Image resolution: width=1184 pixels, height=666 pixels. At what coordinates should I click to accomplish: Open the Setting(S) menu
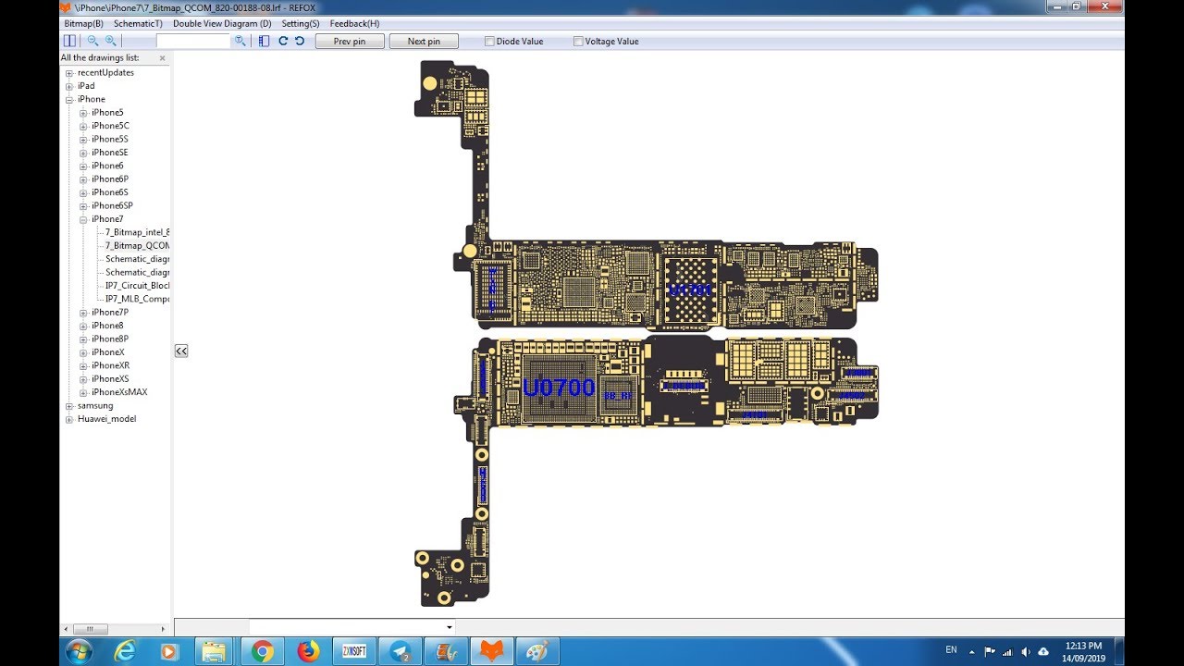[301, 23]
